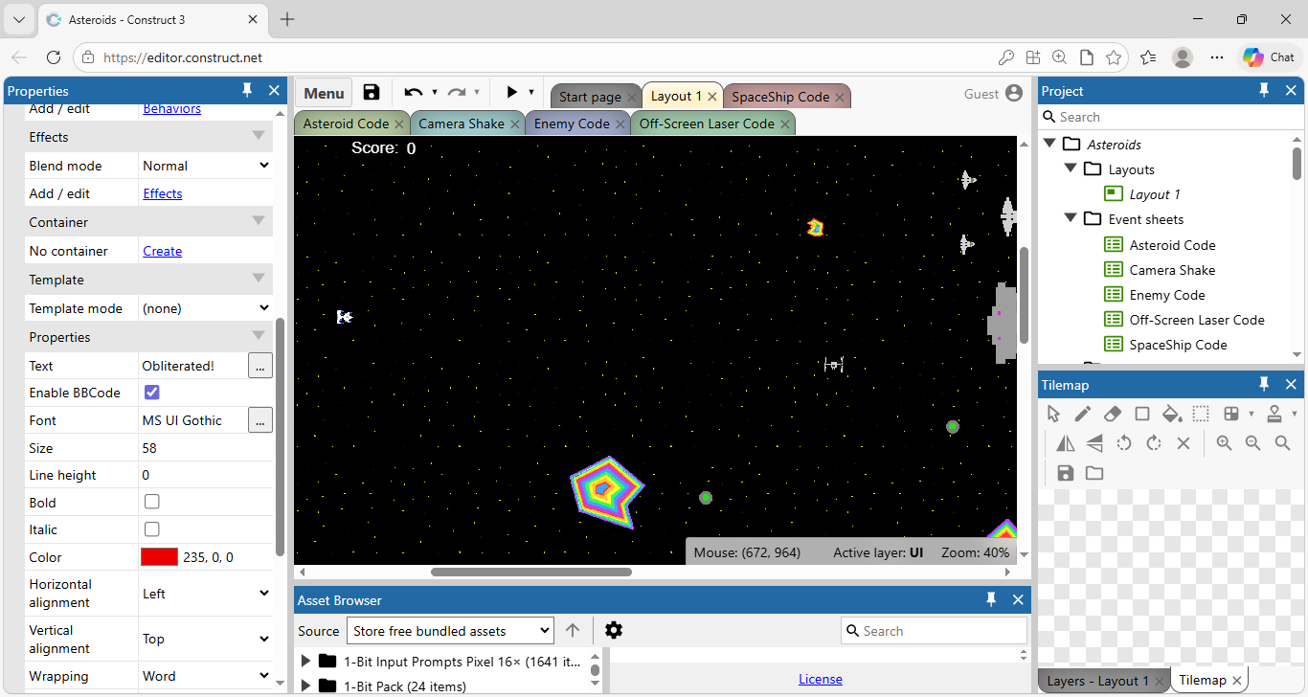Select the Size value field

pyautogui.click(x=206, y=448)
